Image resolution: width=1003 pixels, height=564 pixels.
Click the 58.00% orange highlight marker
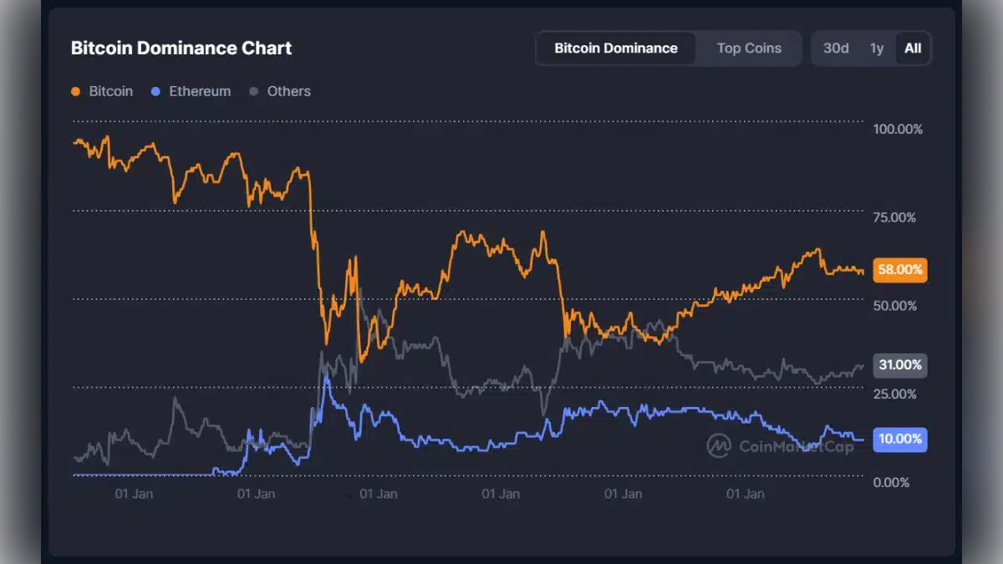(899, 270)
